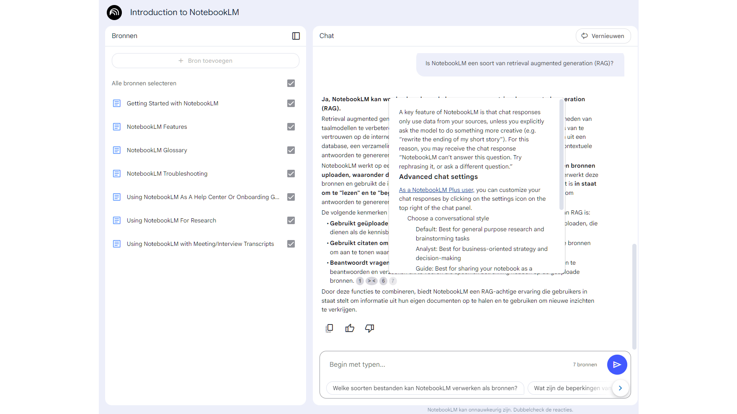
Task: Open the NotebookLM Glossary source title
Action: (x=157, y=150)
